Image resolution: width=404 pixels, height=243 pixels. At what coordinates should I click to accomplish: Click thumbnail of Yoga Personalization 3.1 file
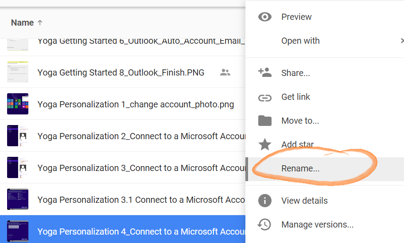tap(18, 200)
